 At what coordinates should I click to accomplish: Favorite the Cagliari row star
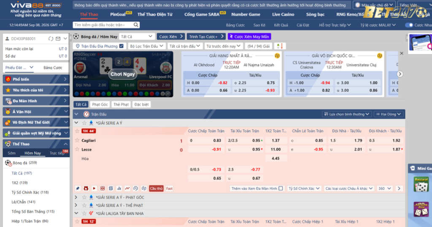point(77,141)
